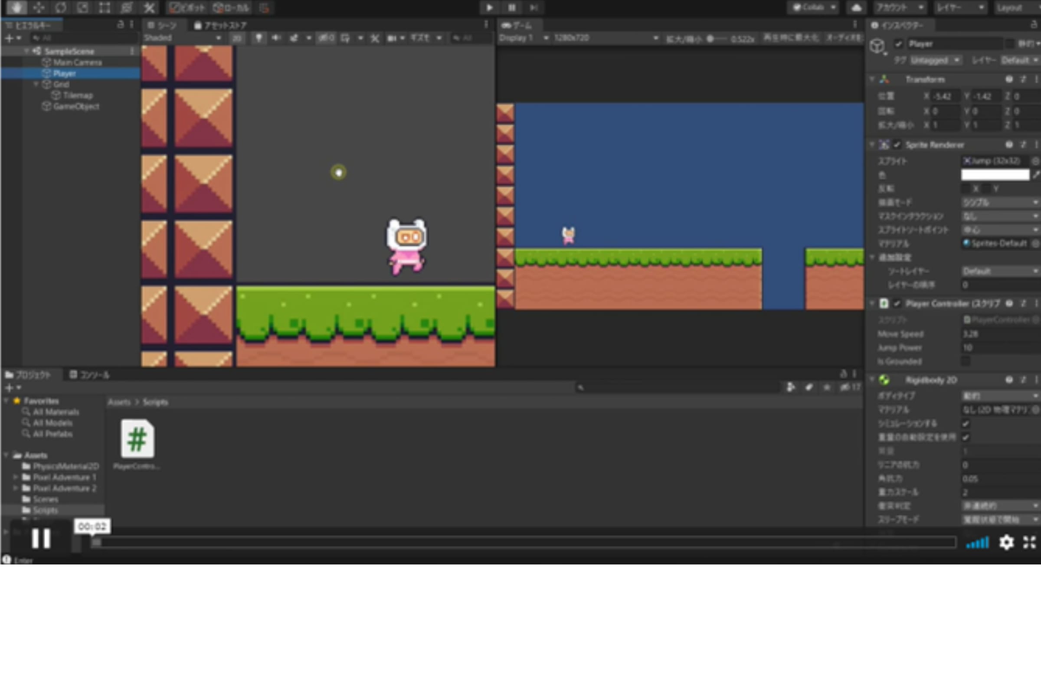Switch to the Asset Store tab
Image resolution: width=1041 pixels, height=694 pixels.
pyautogui.click(x=220, y=25)
